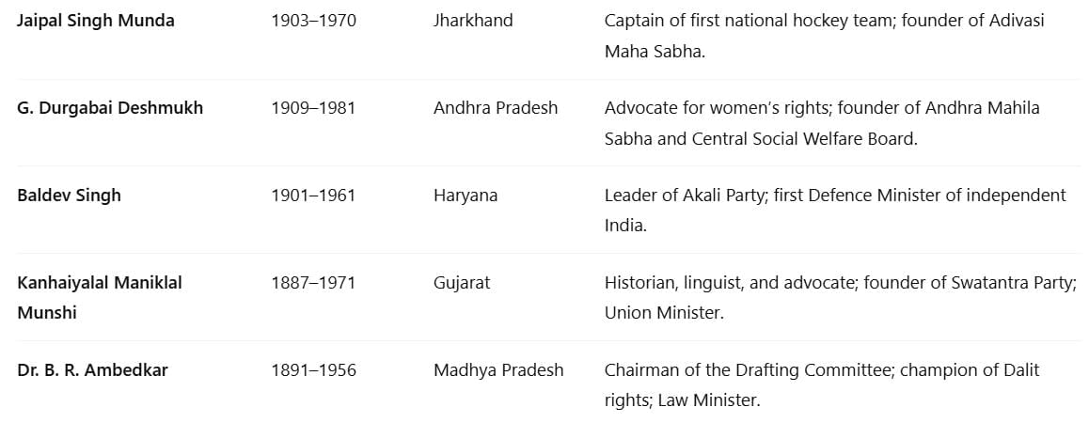Image resolution: width=1089 pixels, height=423 pixels.
Task: Click the 'Historian, linguist, and advocate' description
Action: click(841, 298)
